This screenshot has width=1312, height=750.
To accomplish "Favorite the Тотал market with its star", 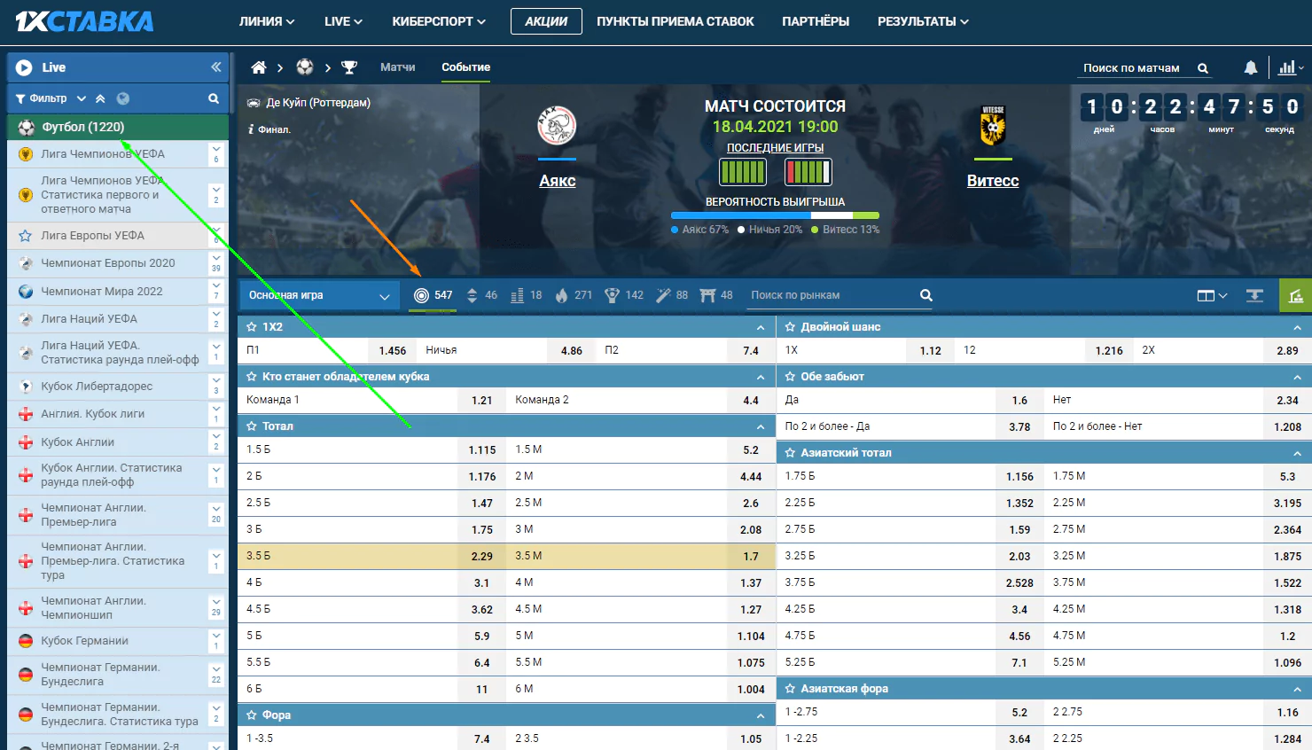I will tap(252, 426).
